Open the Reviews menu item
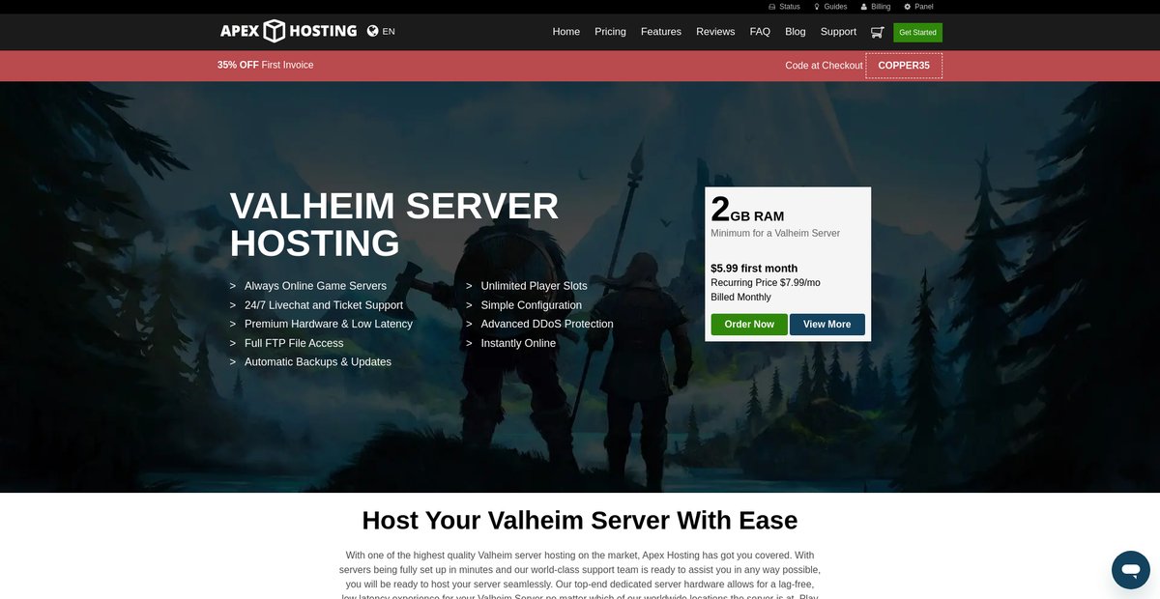This screenshot has width=1160, height=599. (715, 32)
